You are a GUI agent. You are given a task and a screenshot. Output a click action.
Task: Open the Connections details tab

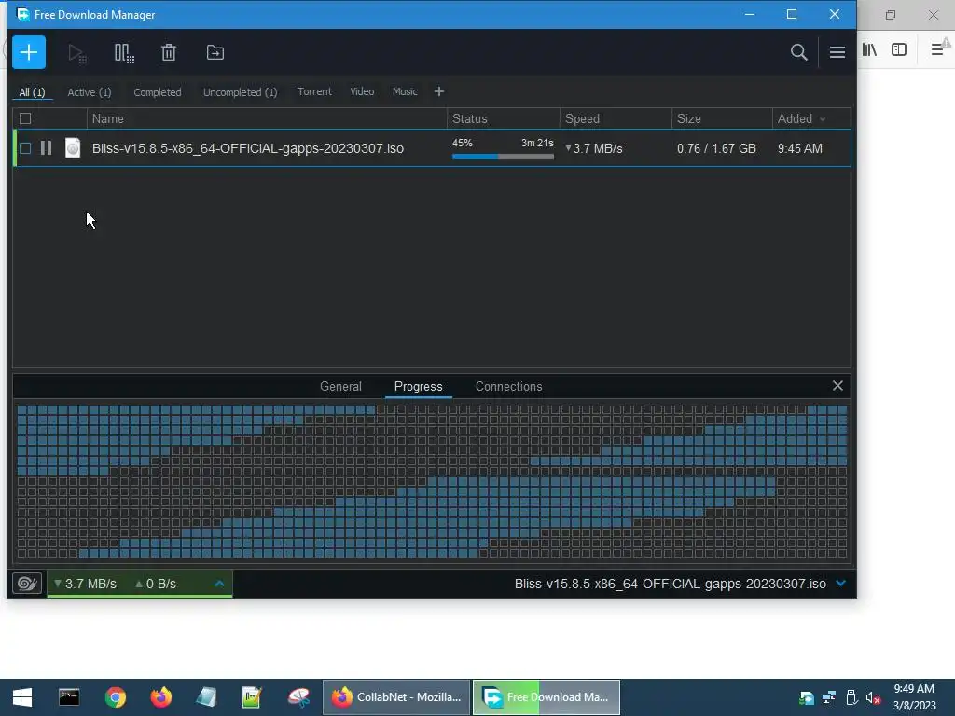pyautogui.click(x=508, y=386)
